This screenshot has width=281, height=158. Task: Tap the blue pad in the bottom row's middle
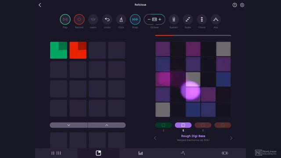tap(193, 110)
